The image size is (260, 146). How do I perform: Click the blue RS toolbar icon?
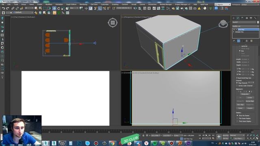(x=216, y=8)
